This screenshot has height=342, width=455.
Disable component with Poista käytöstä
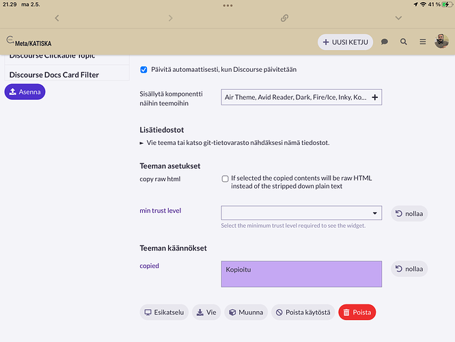coord(303,313)
